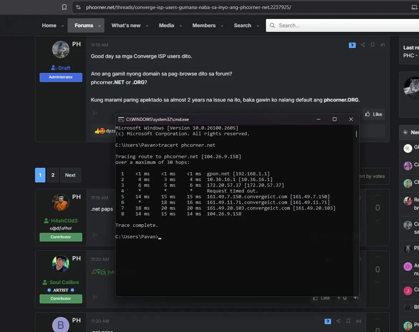The width and height of the screenshot is (419, 332).
Task: Click the magnifier icon in search box
Action: (x=272, y=25)
